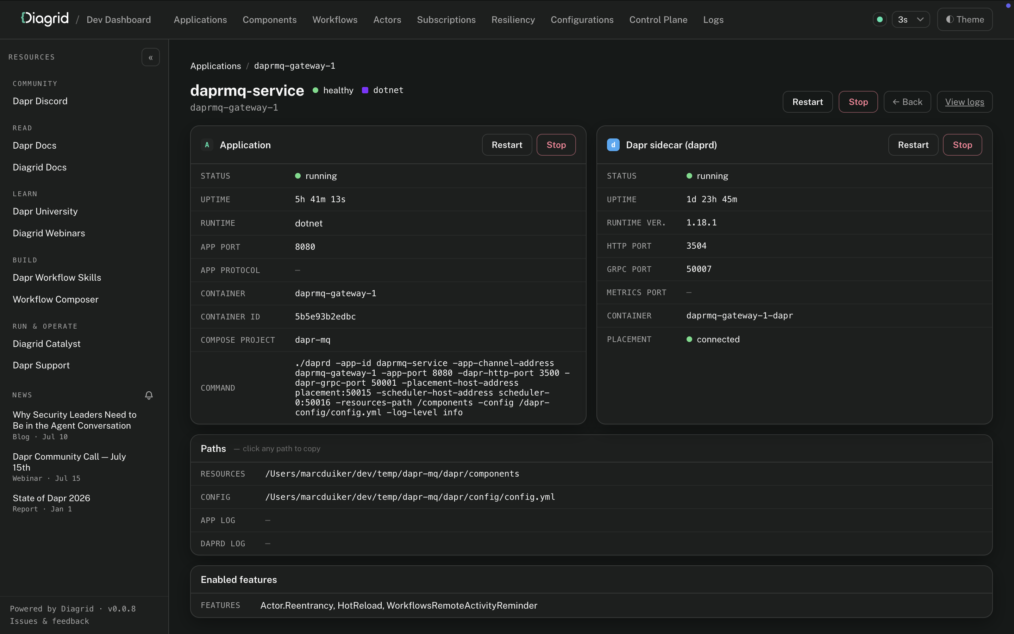The image size is (1014, 634).
Task: Restart the whole daprmq-service in page header
Action: tap(807, 102)
